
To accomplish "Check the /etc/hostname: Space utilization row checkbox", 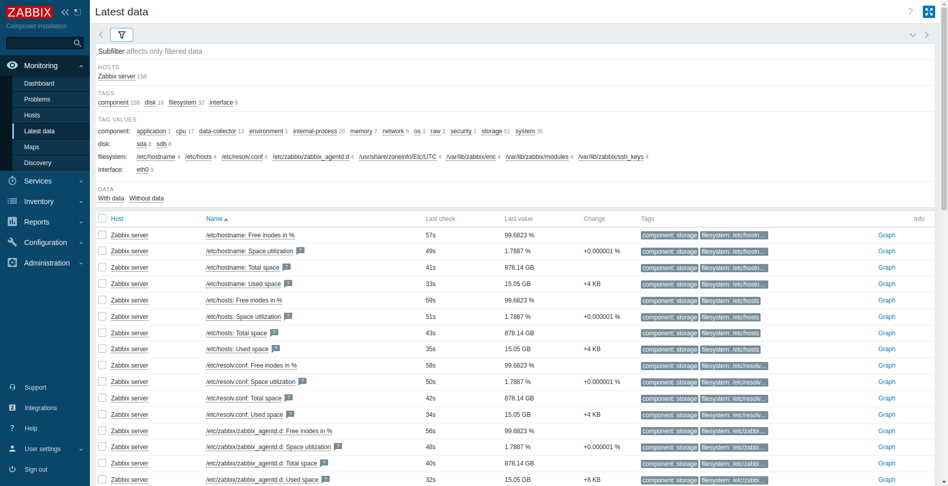I will click(102, 251).
